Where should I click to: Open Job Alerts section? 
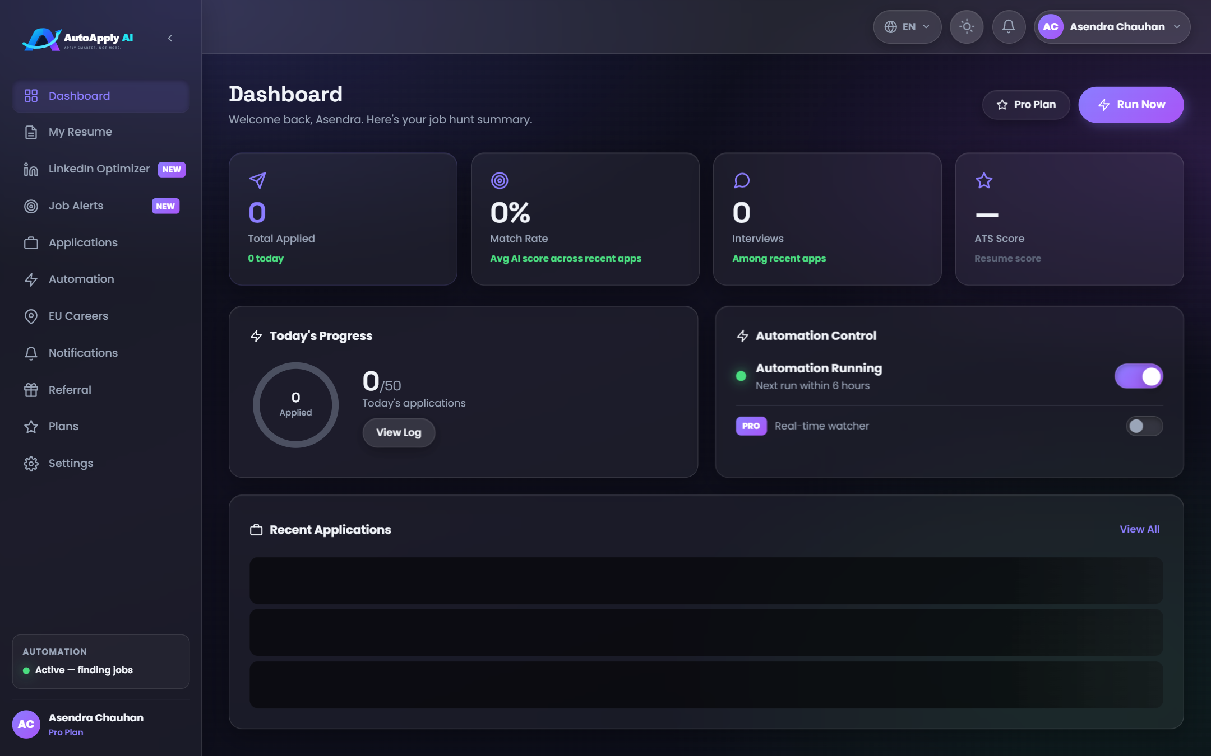[101, 206]
